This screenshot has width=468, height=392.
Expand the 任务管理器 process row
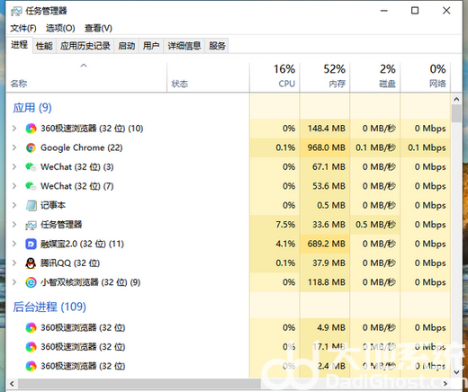(x=14, y=225)
